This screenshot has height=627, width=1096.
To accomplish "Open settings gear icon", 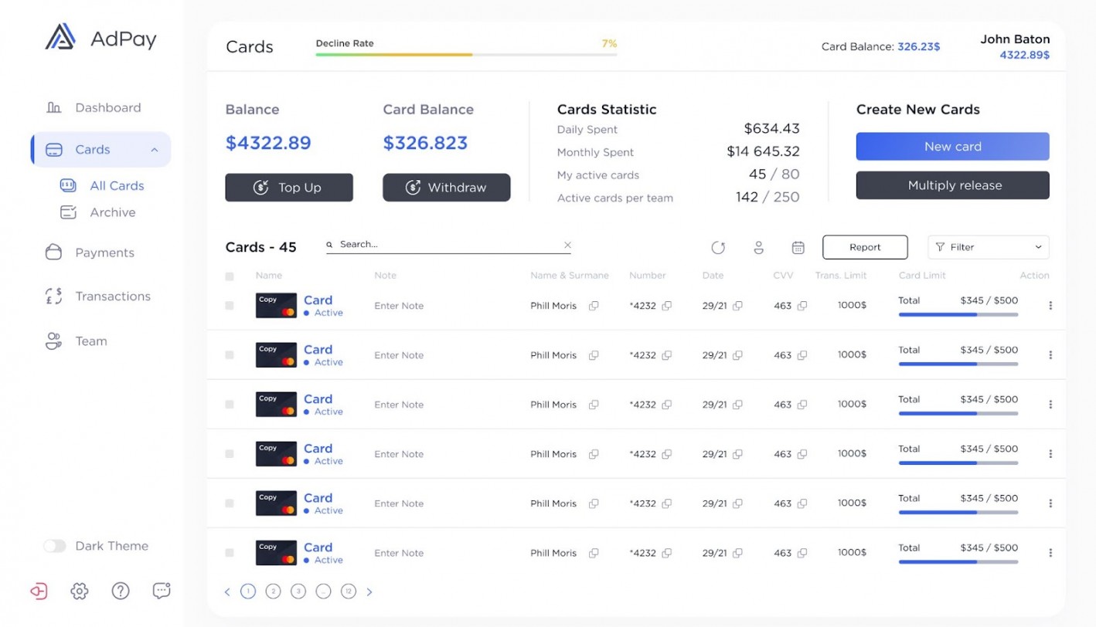I will point(80,591).
